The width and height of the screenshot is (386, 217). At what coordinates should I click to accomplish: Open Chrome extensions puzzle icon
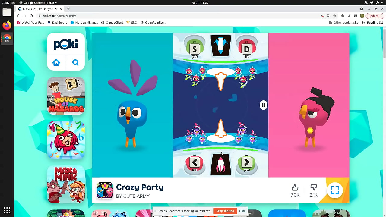343,16
